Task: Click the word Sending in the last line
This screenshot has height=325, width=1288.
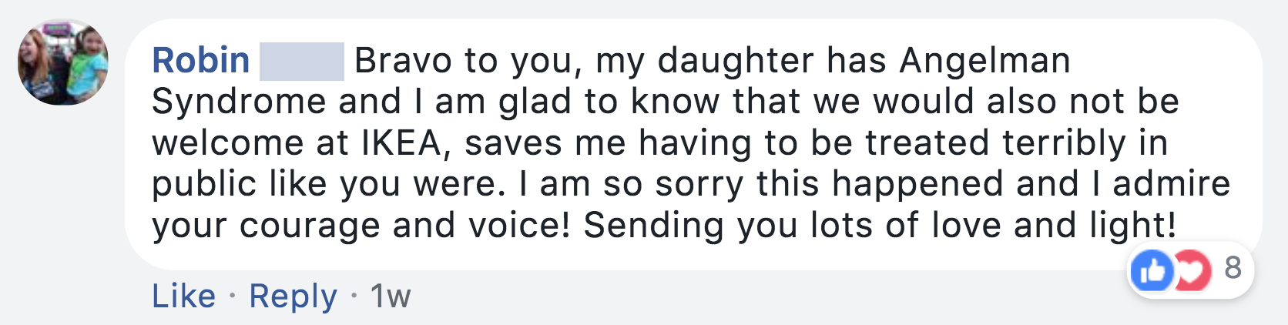Action: click(653, 226)
